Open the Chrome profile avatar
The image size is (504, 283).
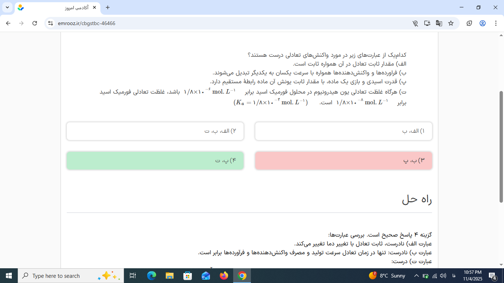482,23
